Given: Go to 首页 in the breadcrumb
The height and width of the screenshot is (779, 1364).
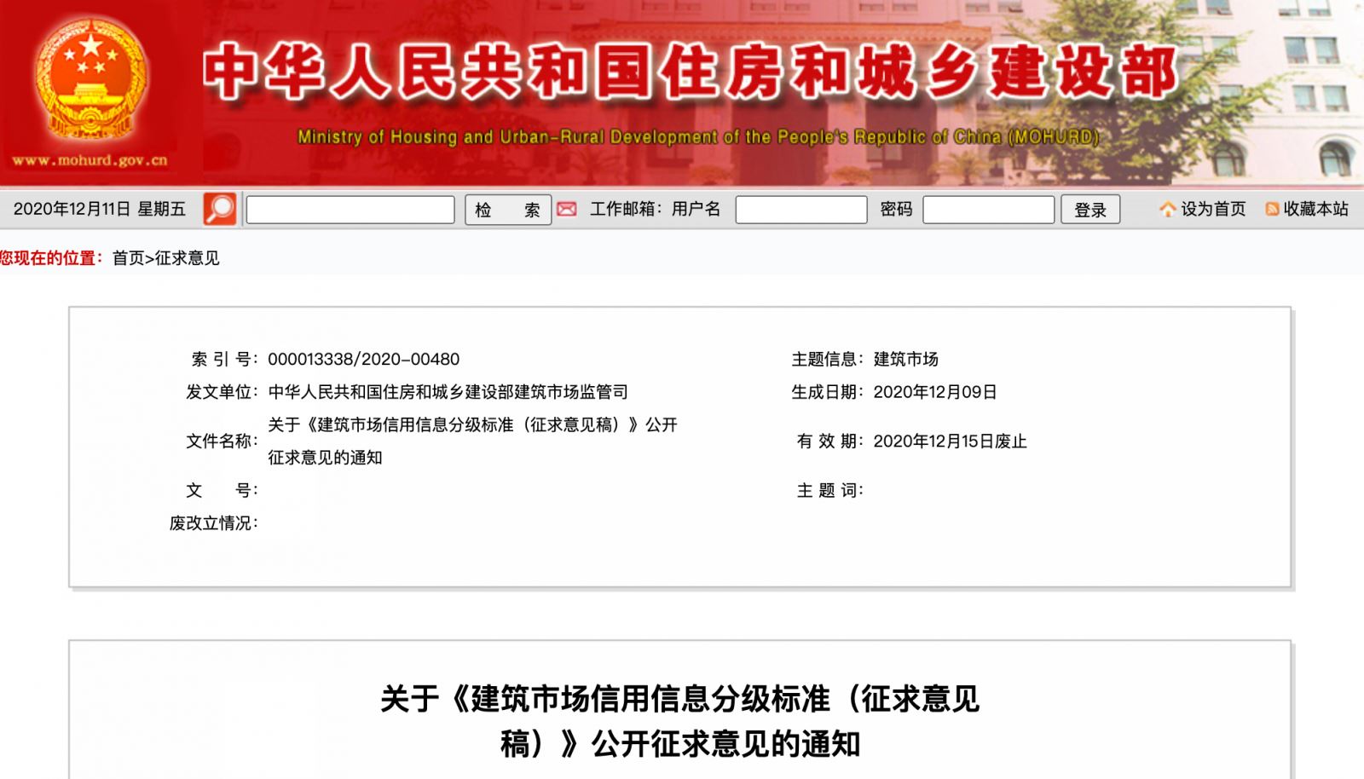Looking at the screenshot, I should coord(128,258).
